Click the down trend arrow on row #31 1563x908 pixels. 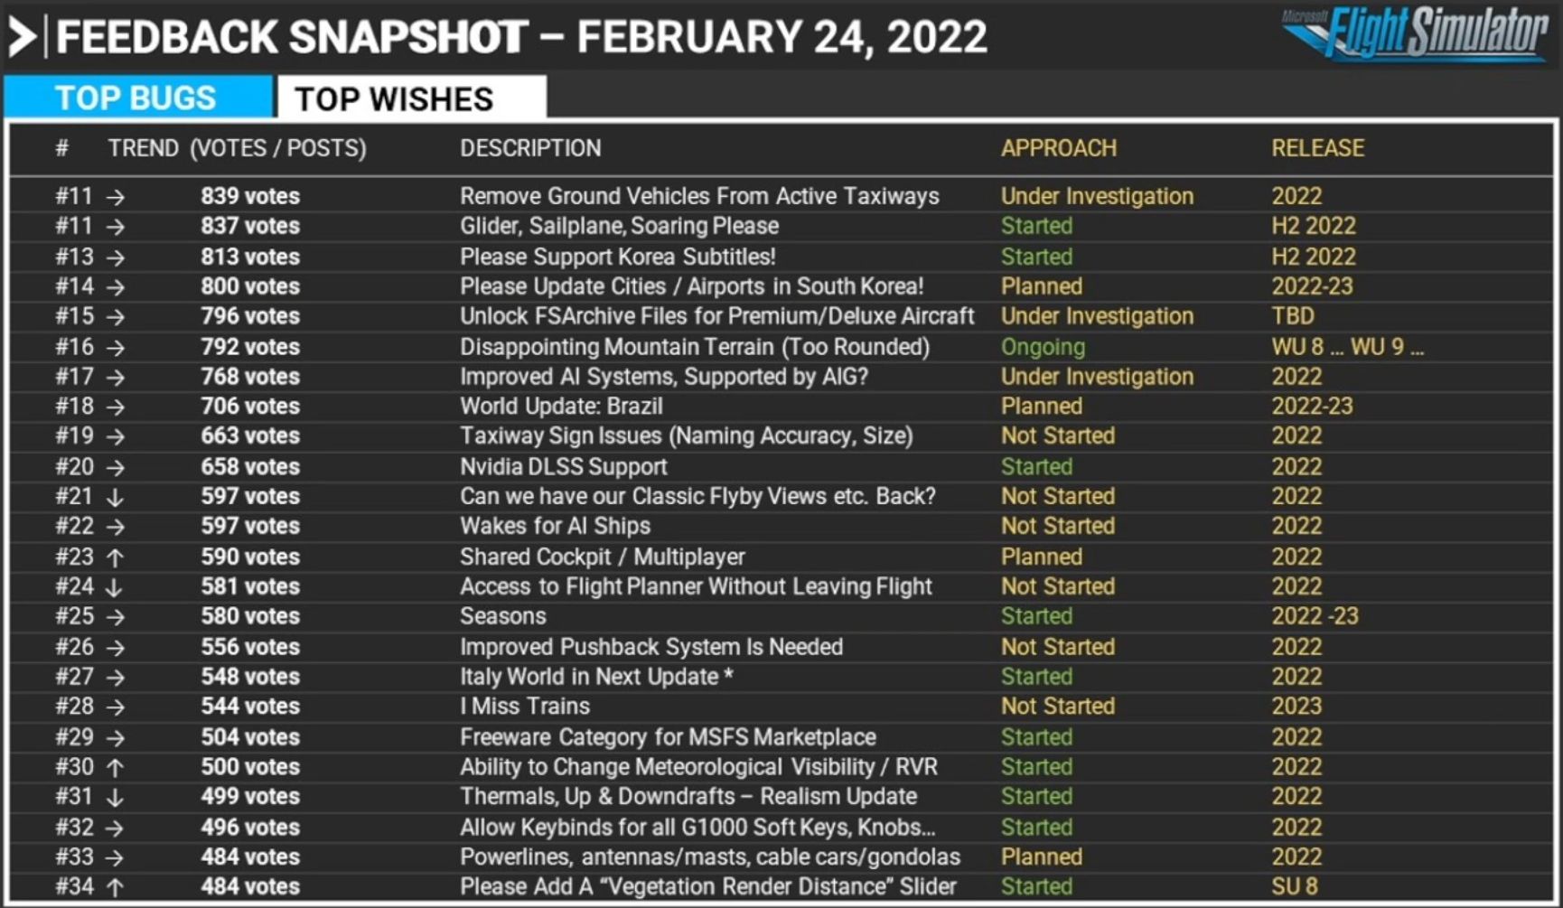pyautogui.click(x=115, y=797)
